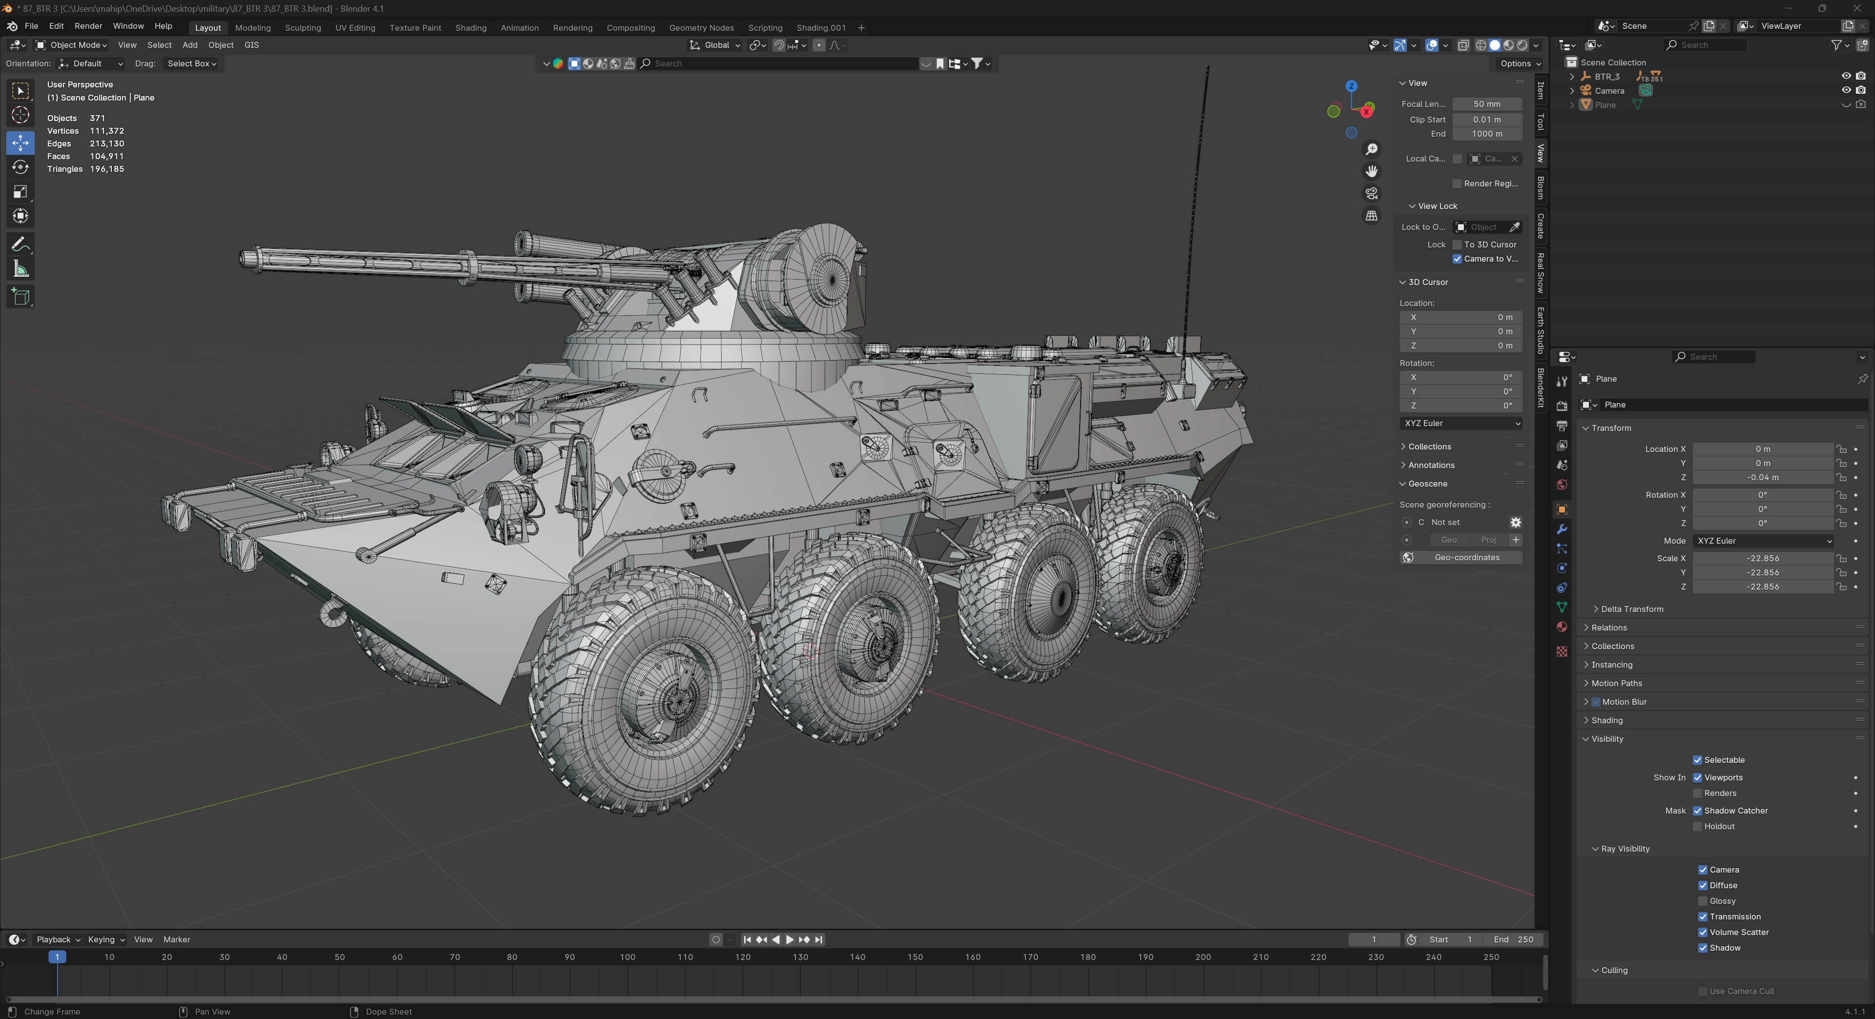This screenshot has width=1875, height=1019.
Task: Switch orthographic/perspective grid icon
Action: click(1371, 216)
